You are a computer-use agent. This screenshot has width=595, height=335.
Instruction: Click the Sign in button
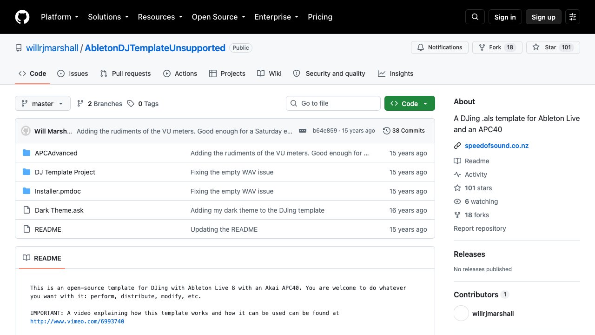(505, 17)
